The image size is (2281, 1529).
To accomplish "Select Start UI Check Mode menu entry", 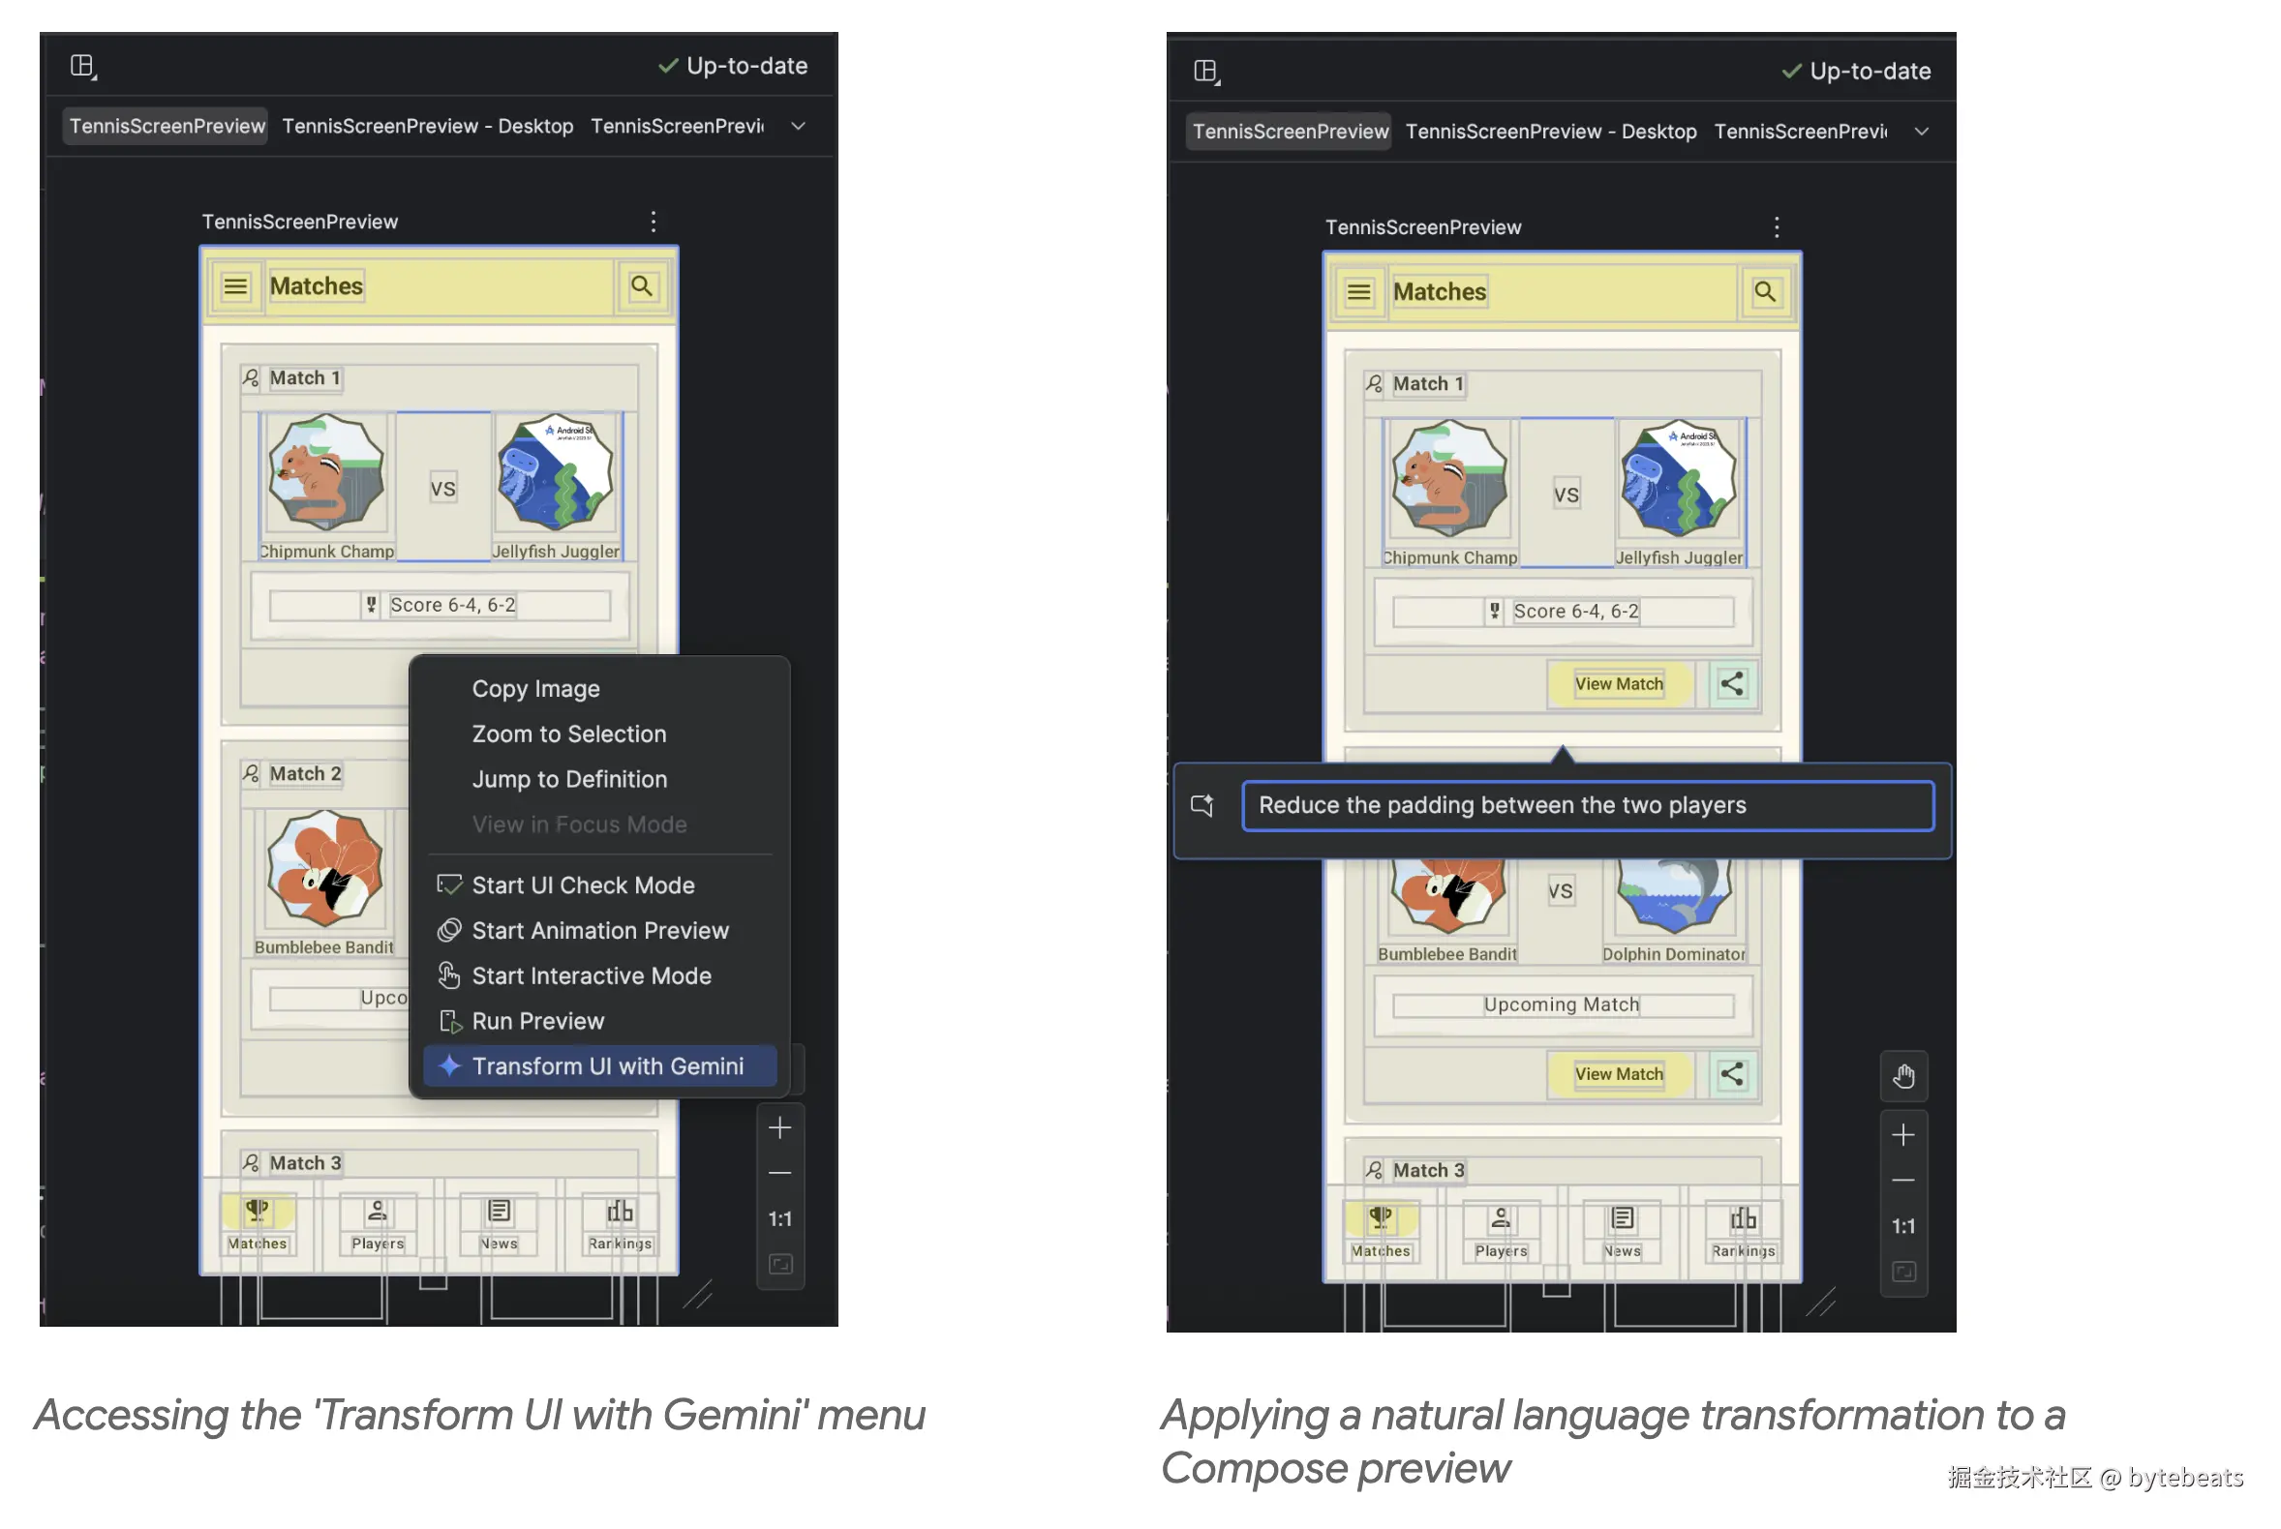I will pyautogui.click(x=583, y=884).
